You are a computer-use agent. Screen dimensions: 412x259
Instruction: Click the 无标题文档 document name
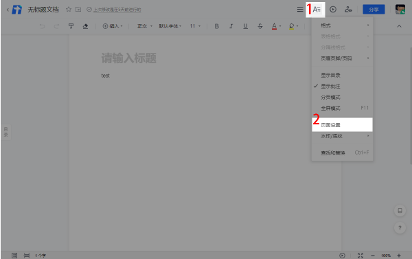coord(43,10)
